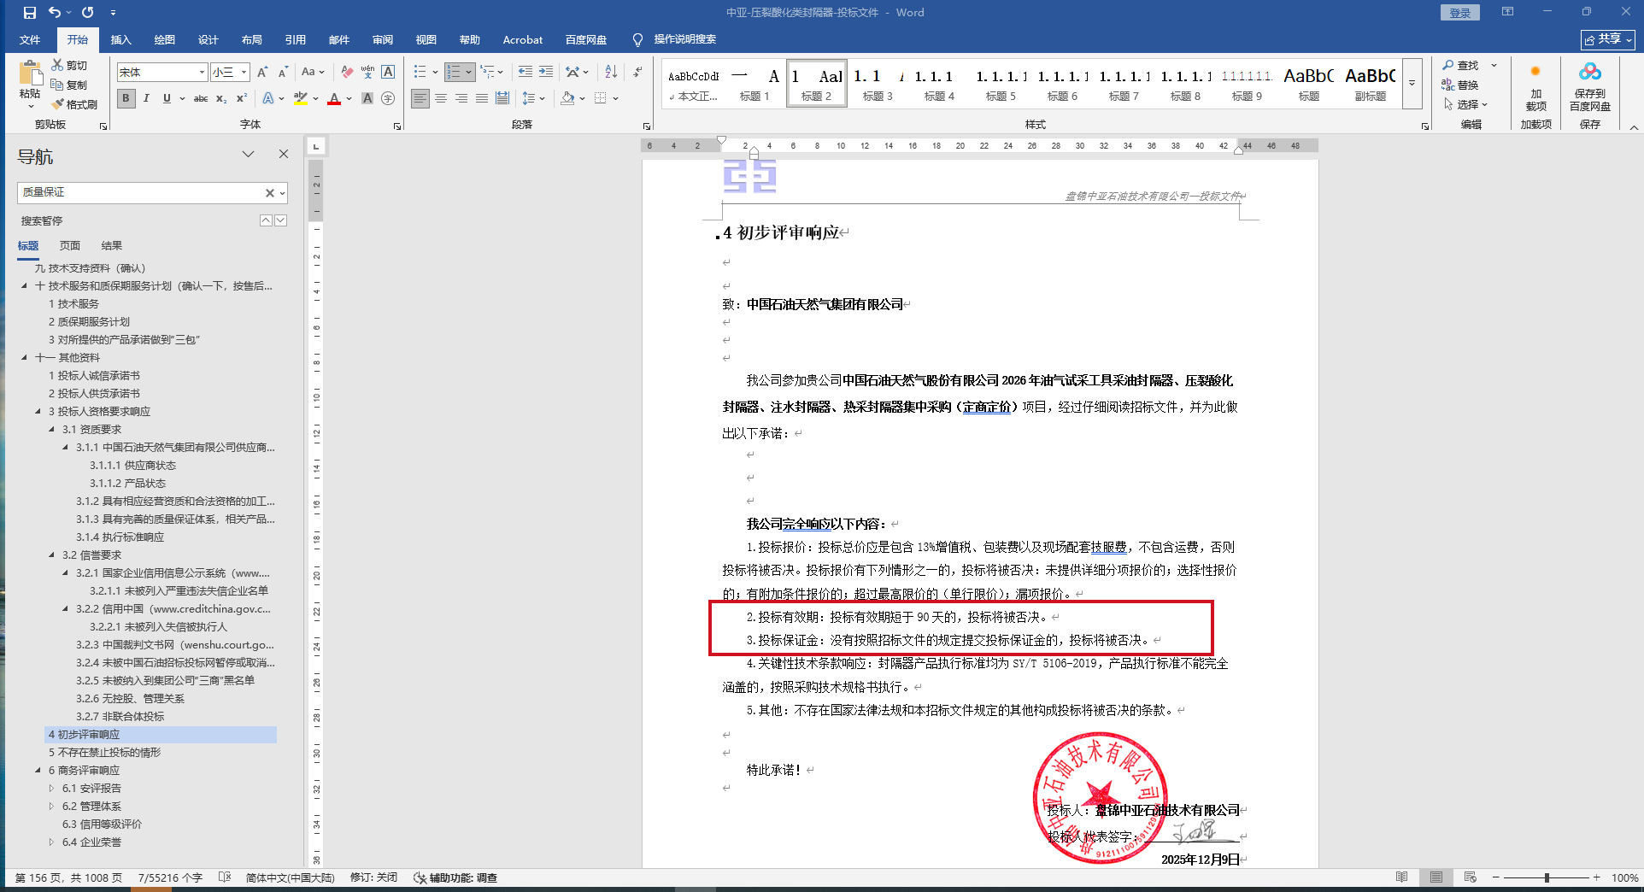Close the navigation pane
1644x892 pixels.
coord(284,154)
